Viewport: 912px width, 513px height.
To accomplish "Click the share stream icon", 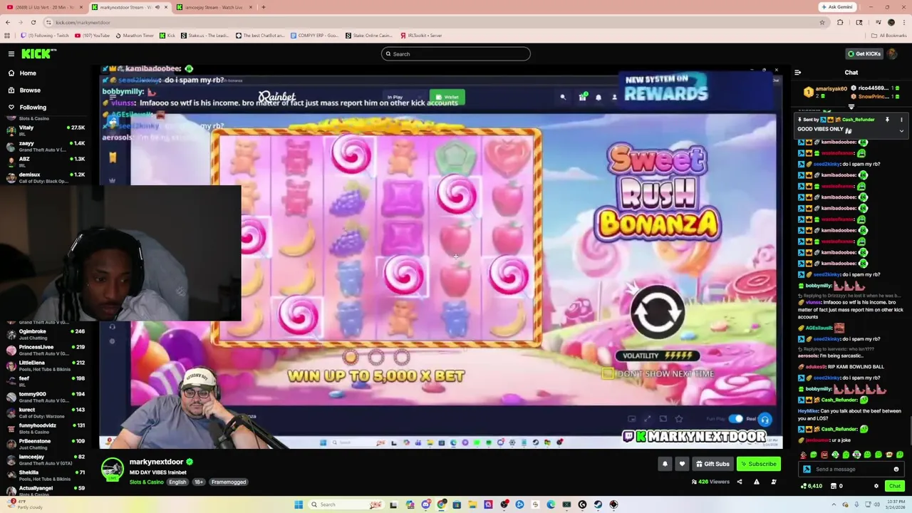I will point(739,482).
